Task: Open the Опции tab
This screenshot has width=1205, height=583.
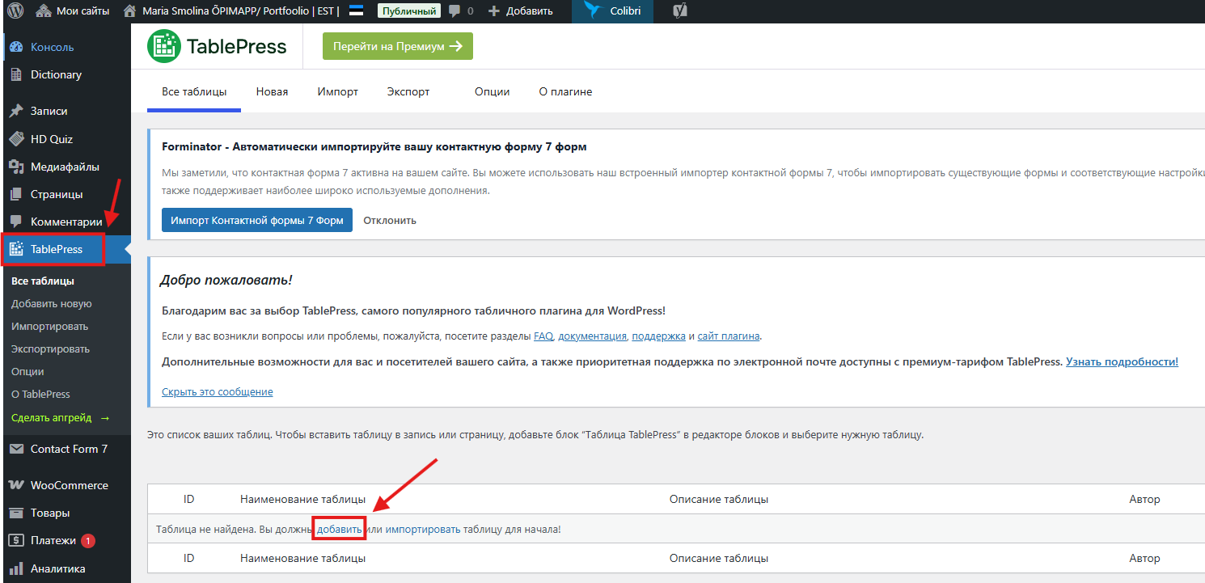Action: point(492,91)
